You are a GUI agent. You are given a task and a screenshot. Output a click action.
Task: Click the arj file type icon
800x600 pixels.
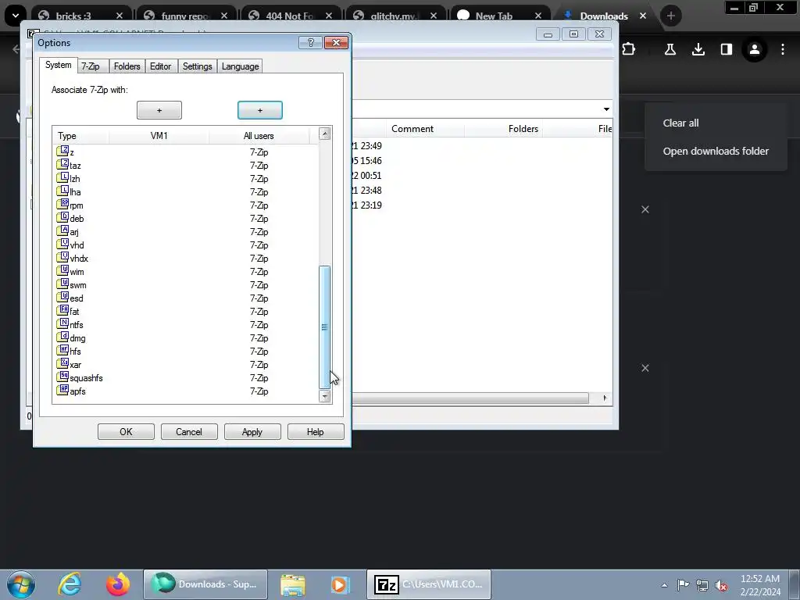click(62, 231)
